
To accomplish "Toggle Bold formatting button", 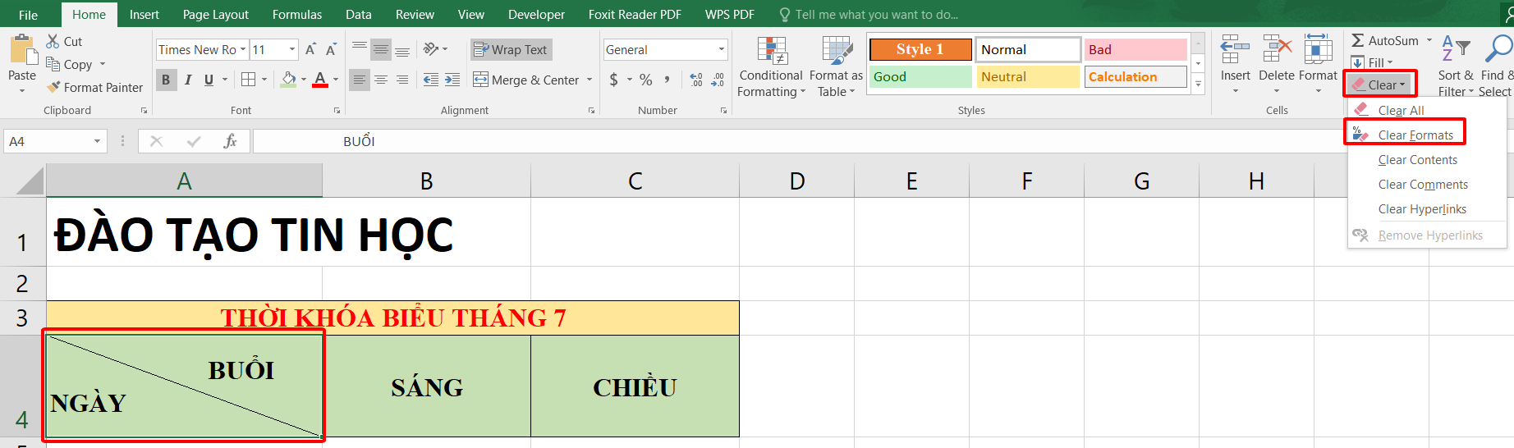I will tap(166, 80).
